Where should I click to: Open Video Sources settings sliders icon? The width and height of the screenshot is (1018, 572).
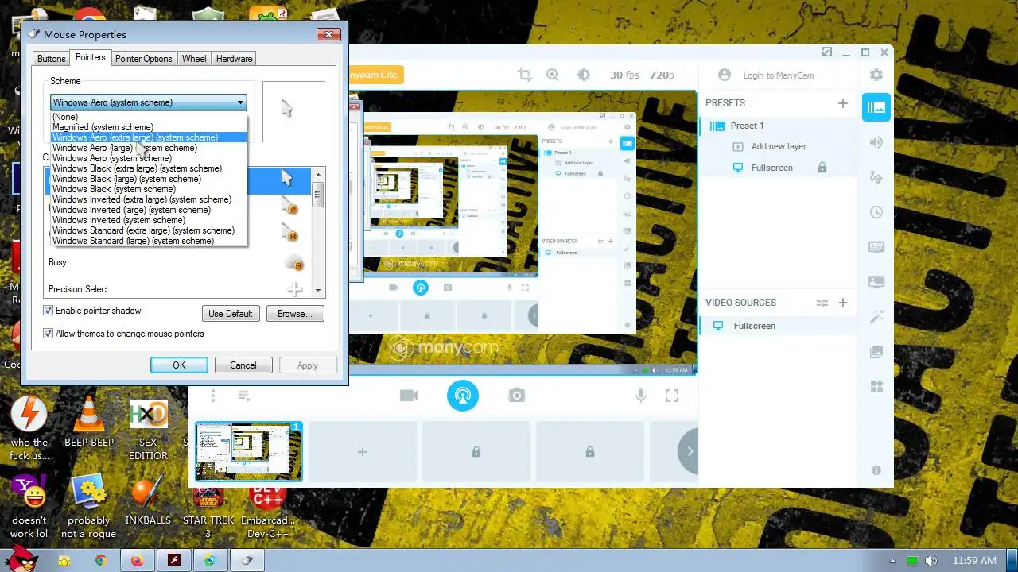[x=822, y=303]
